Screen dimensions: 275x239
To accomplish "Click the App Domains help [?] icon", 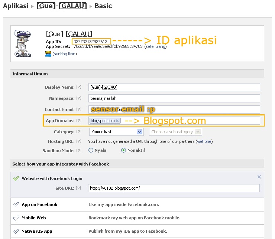I will pos(79,121).
